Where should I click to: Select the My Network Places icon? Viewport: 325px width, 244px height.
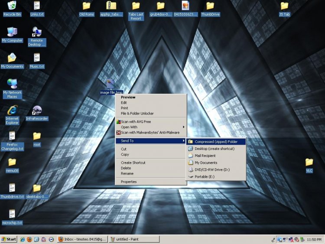12,89
